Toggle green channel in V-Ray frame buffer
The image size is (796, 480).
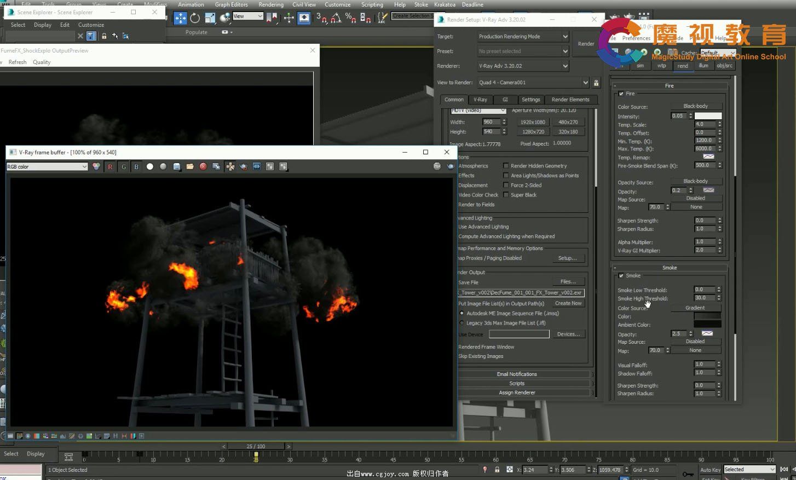[123, 166]
